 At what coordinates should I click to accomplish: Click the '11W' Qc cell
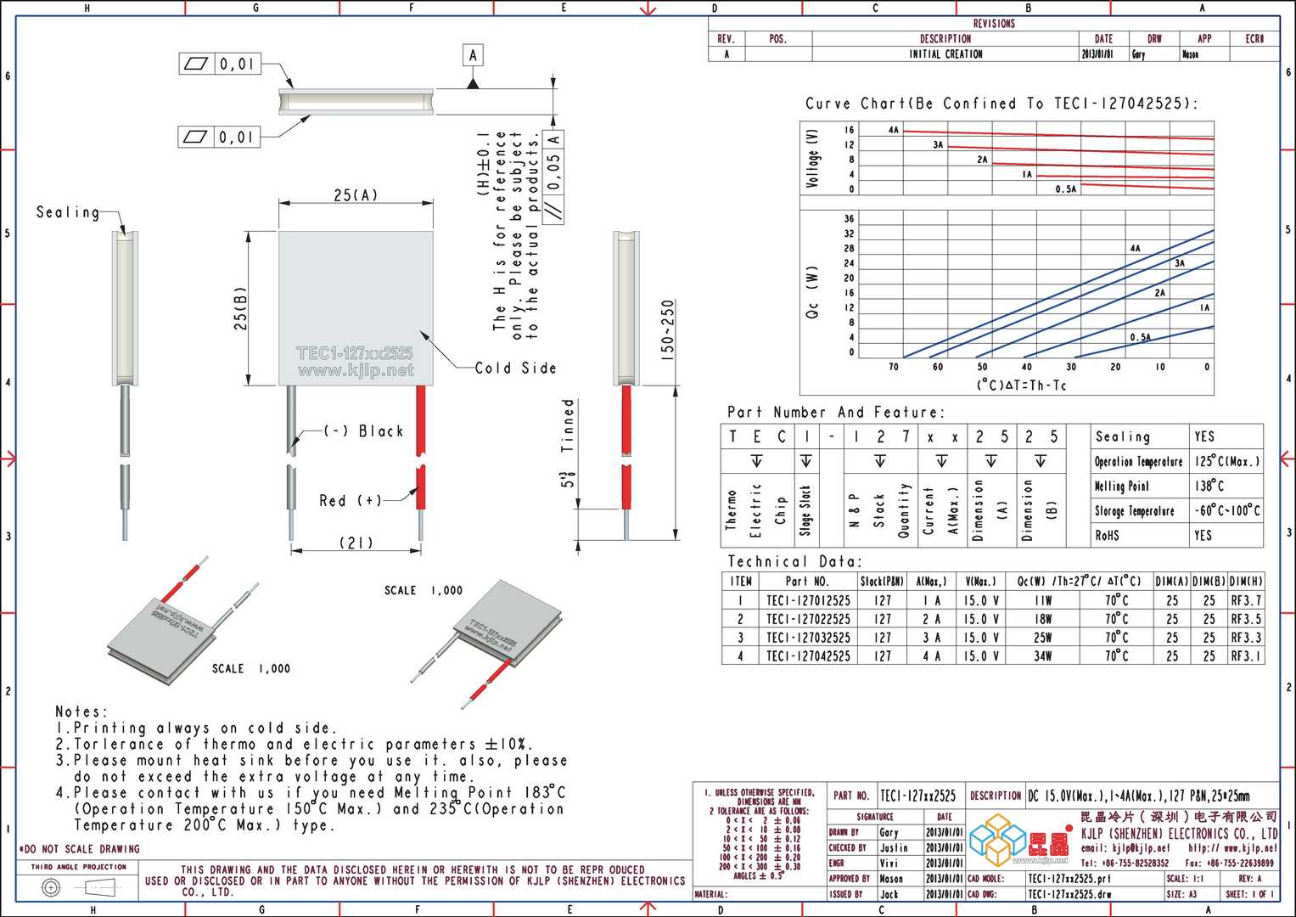1043,600
